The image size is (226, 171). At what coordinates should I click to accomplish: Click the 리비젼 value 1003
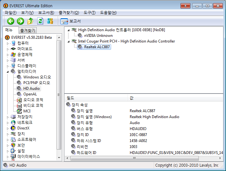(133, 147)
